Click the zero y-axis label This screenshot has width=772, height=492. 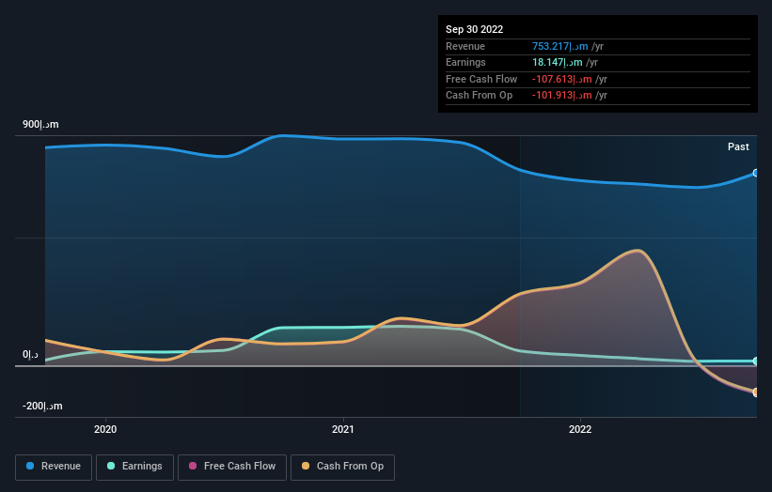(x=30, y=354)
